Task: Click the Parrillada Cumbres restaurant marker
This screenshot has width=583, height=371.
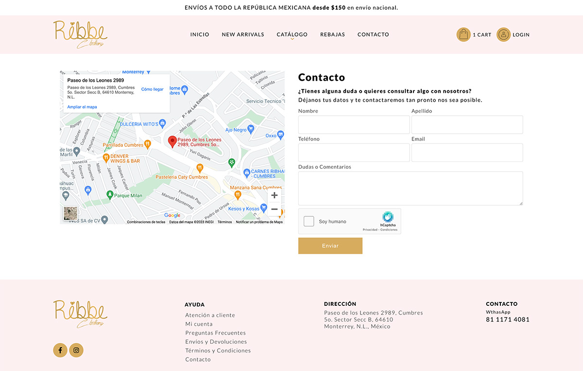Action: [148, 144]
